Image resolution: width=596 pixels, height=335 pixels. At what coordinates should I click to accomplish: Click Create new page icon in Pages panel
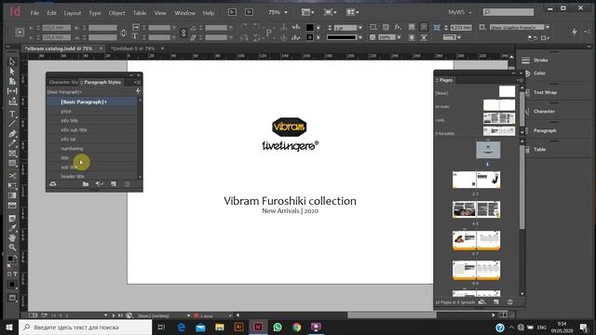coord(496,301)
